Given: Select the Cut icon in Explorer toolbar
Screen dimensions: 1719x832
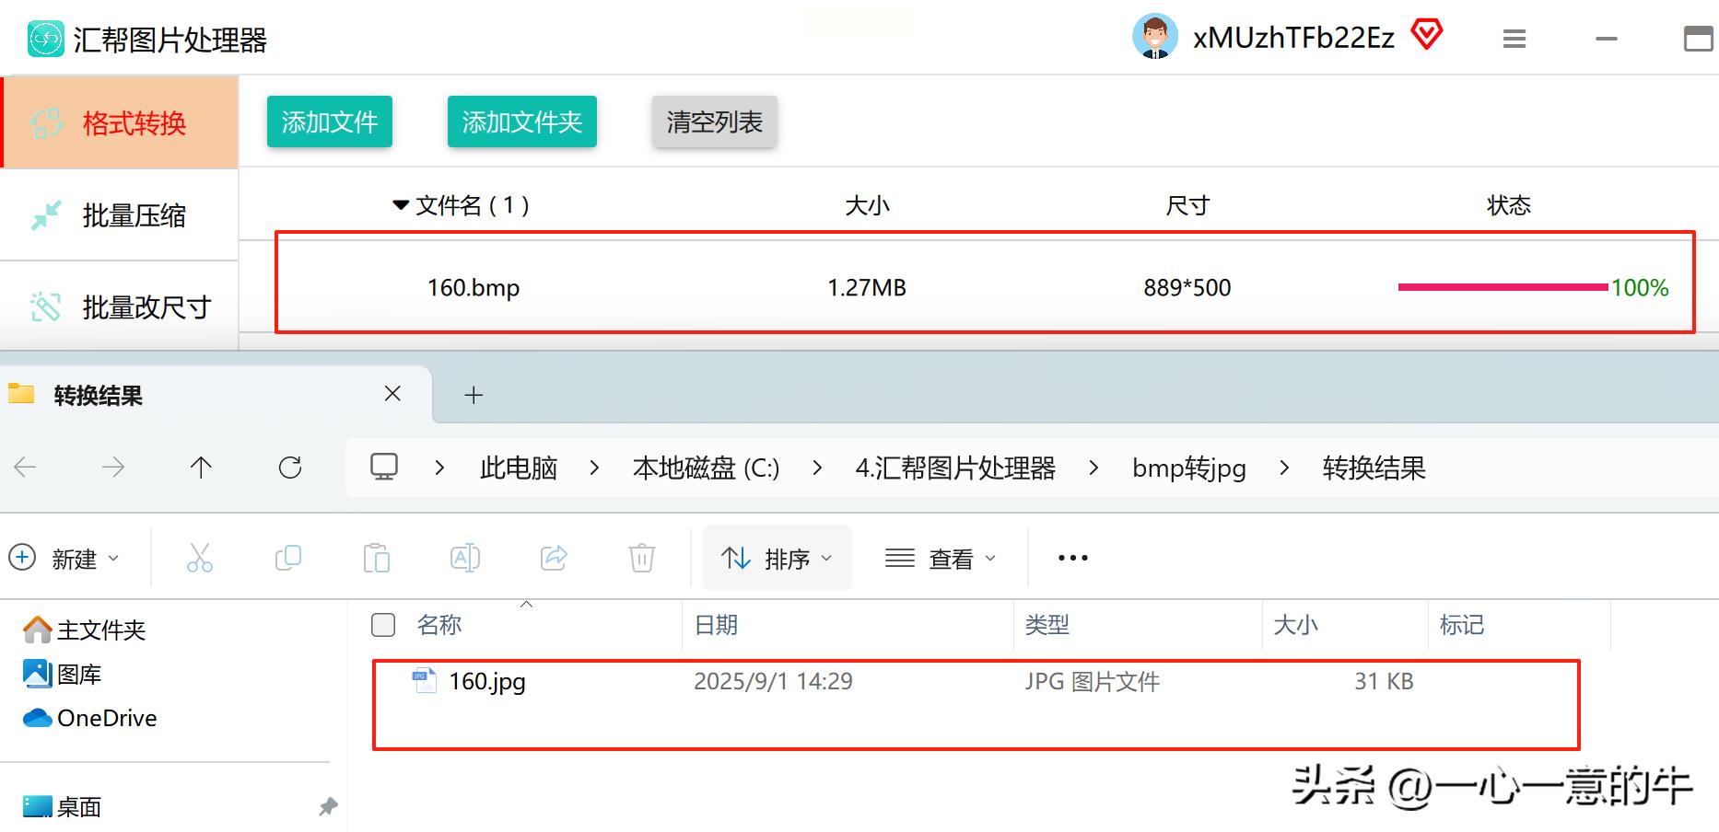Looking at the screenshot, I should pos(200,557).
